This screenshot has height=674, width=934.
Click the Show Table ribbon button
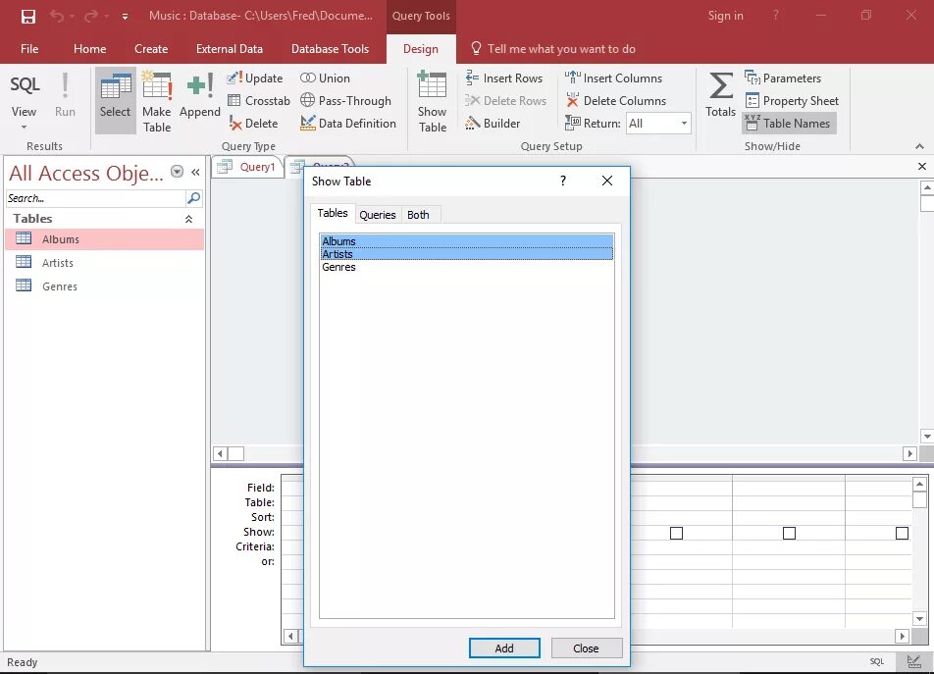(432, 101)
